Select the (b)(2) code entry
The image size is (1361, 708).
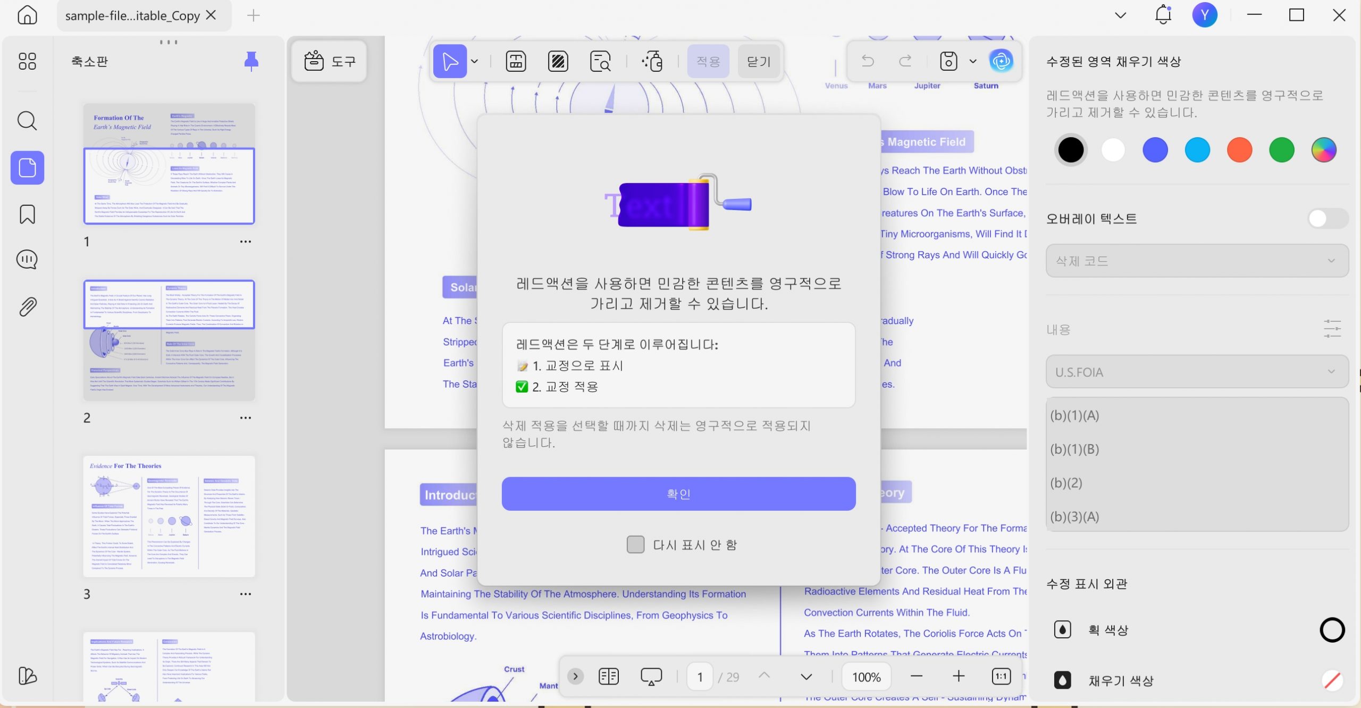[x=1197, y=482]
